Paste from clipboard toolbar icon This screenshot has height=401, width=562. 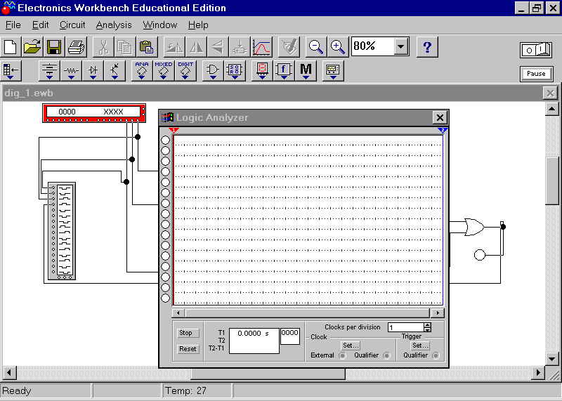[x=147, y=47]
